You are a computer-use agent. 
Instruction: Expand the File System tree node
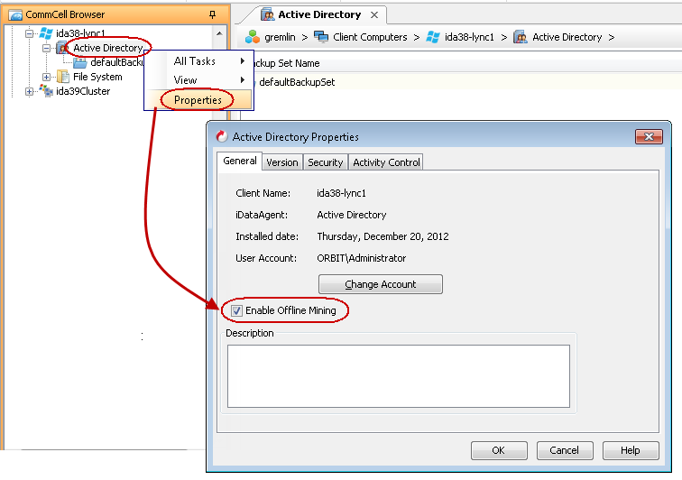(x=47, y=77)
